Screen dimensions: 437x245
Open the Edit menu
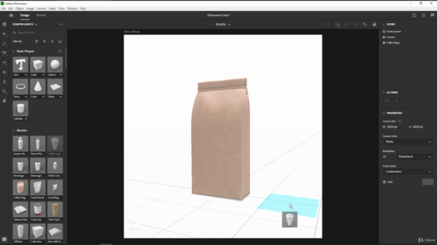click(10, 9)
